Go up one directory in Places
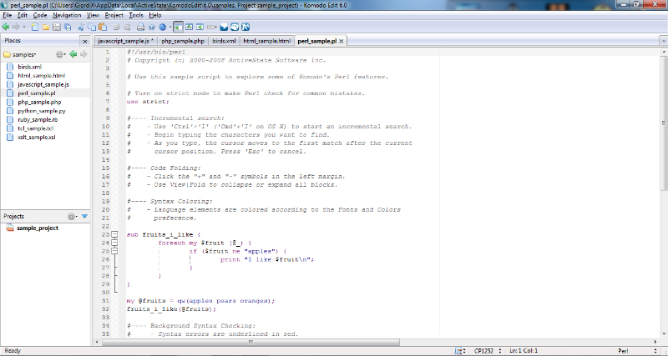Image resolution: width=668 pixels, height=356 pixels. [73, 54]
